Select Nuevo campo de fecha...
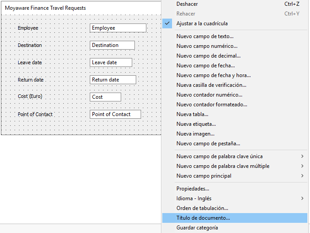This screenshot has width=310, height=233. tap(235, 65)
